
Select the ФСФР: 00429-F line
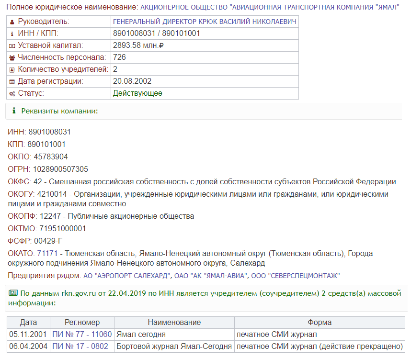click(x=35, y=241)
